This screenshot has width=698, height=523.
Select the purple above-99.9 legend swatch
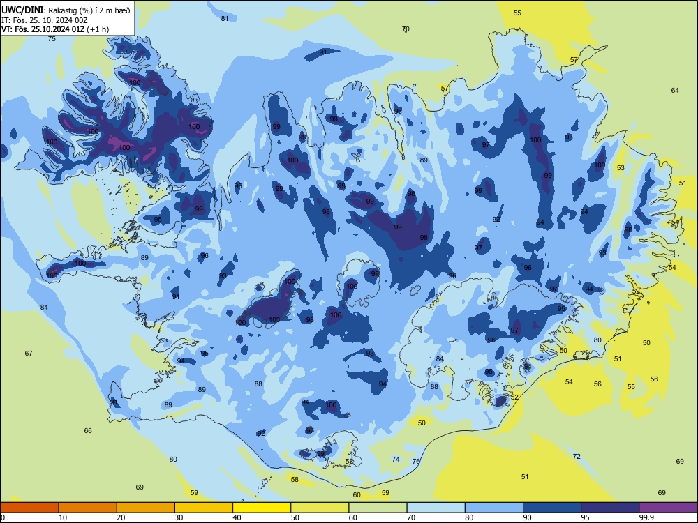[668, 508]
